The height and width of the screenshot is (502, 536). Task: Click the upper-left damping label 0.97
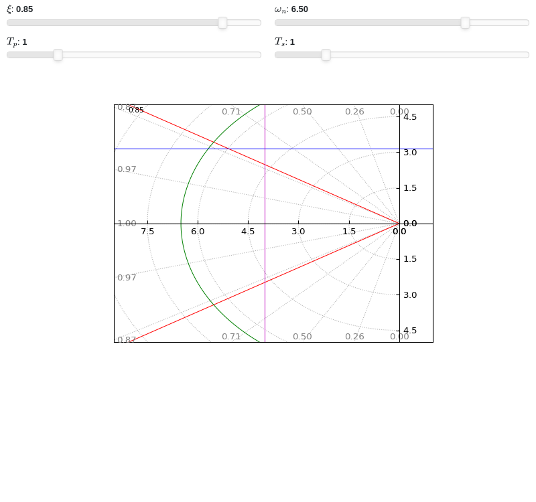127,169
